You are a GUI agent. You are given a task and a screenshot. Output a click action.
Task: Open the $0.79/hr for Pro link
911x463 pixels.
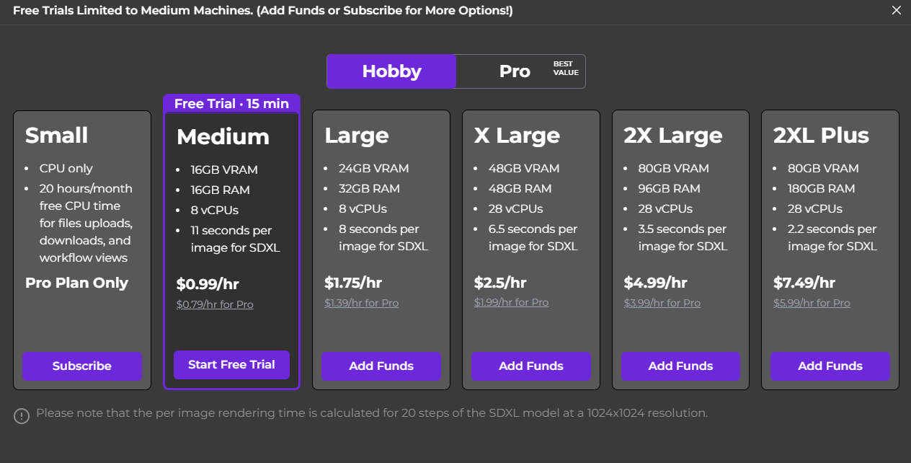pos(215,304)
